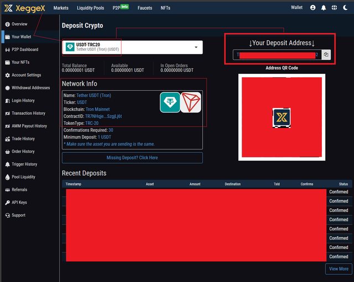Click the address QR code image
Image resolution: width=354 pixels, height=282 pixels.
tap(282, 118)
